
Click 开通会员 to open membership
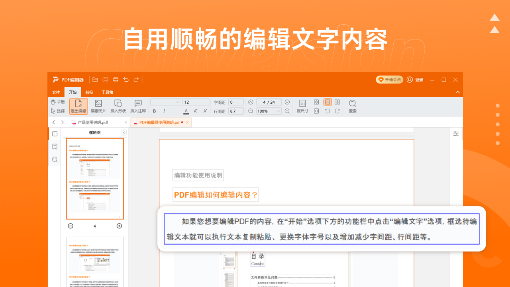389,79
